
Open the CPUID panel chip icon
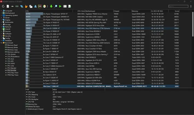pyautogui.click(x=12, y=6)
